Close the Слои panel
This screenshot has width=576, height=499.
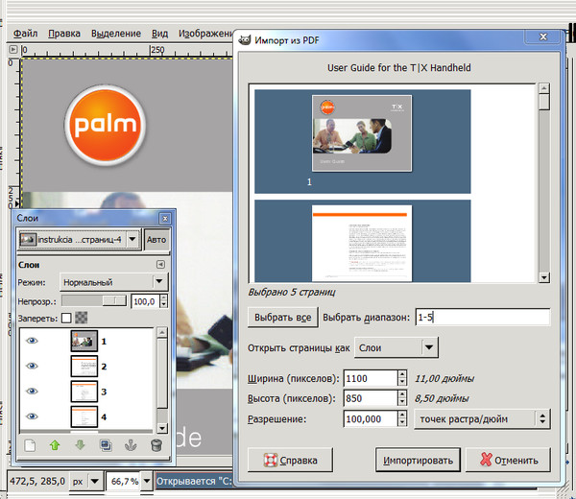coord(165,219)
